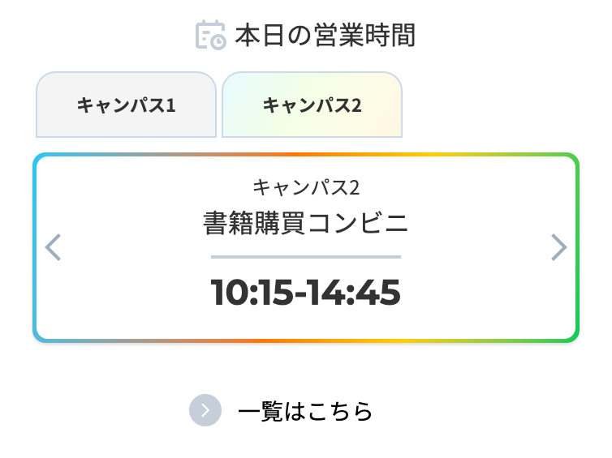
Task: Select the 書籍購買コンビニ shop name
Action: coord(306,223)
